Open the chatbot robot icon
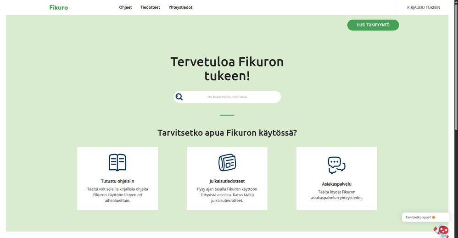 click(441, 231)
